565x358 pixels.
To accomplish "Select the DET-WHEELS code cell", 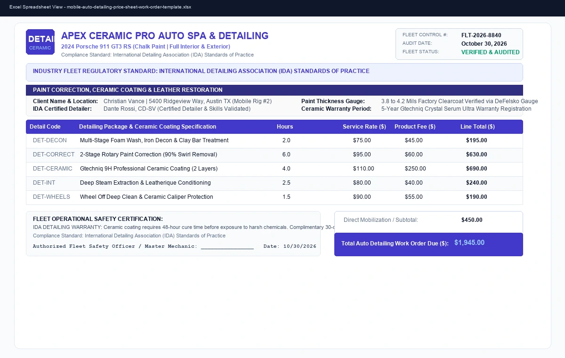I will tap(51, 197).
